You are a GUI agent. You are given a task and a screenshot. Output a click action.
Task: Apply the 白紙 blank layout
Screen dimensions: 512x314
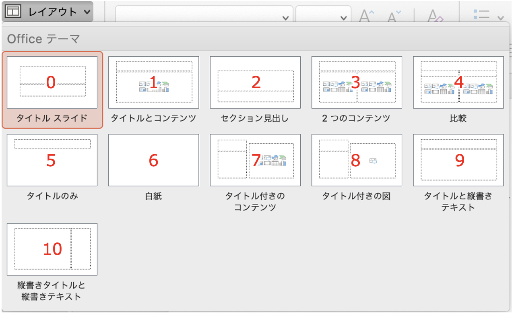pyautogui.click(x=153, y=160)
